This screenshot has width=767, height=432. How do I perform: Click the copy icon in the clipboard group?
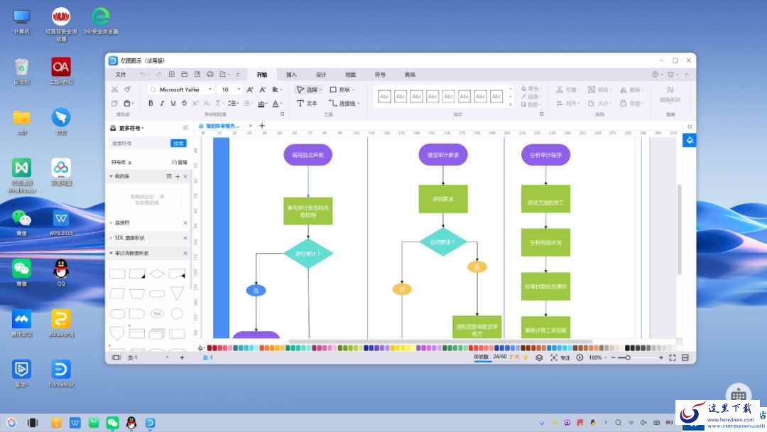(114, 103)
